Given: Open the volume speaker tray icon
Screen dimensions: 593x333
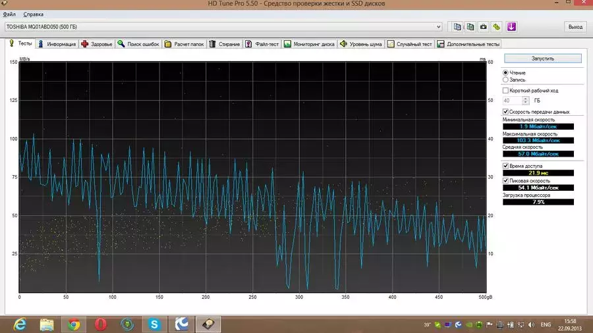Looking at the screenshot, I should click(531, 324).
